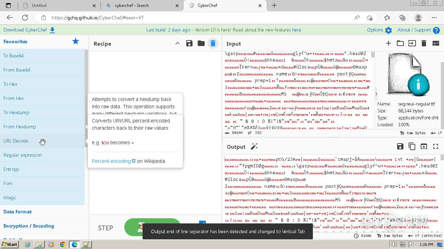This screenshot has width=444, height=249.
Task: Load a recipe via the folder icon
Action: point(201,43)
